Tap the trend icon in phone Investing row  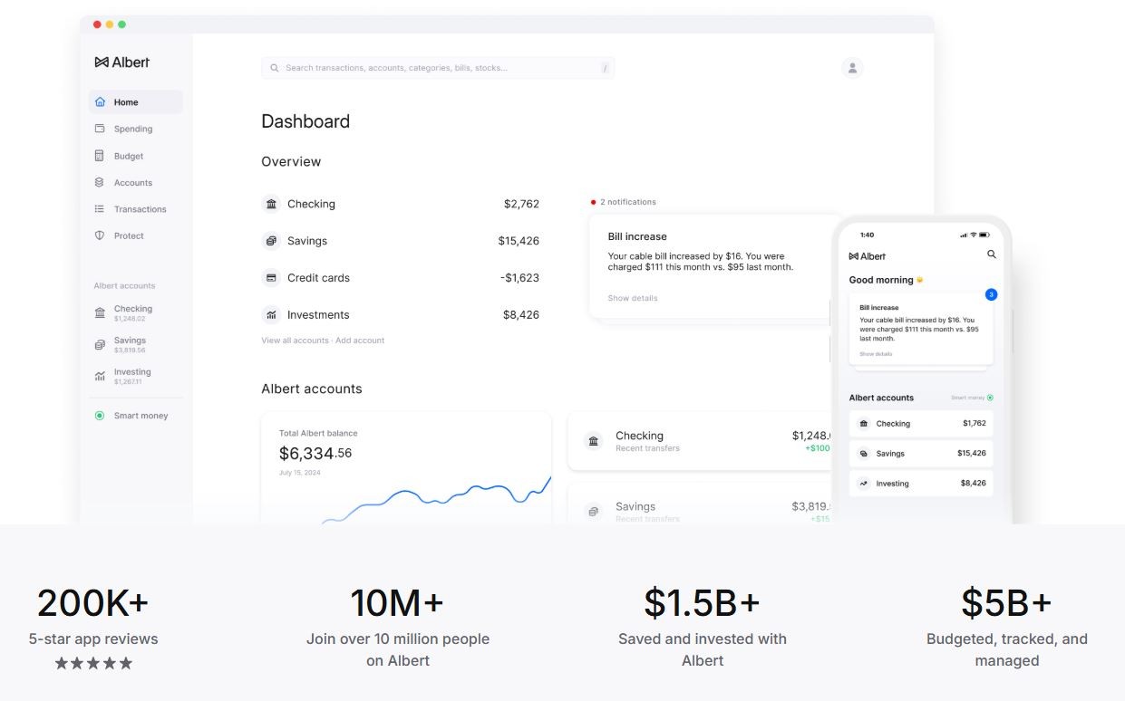click(864, 484)
